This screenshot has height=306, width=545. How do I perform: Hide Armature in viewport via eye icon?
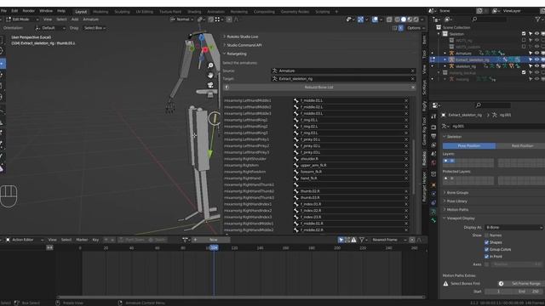point(536,53)
